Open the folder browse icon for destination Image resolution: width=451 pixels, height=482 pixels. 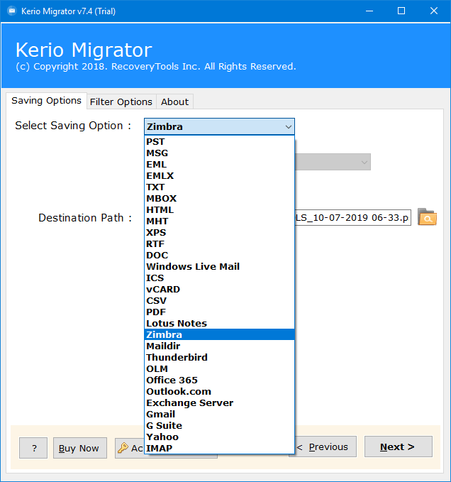coord(427,217)
